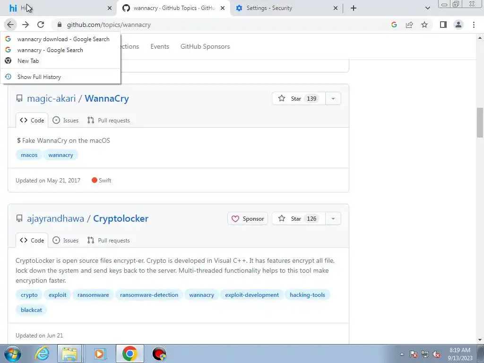Switch to the Settings - Security tab

tap(286, 8)
